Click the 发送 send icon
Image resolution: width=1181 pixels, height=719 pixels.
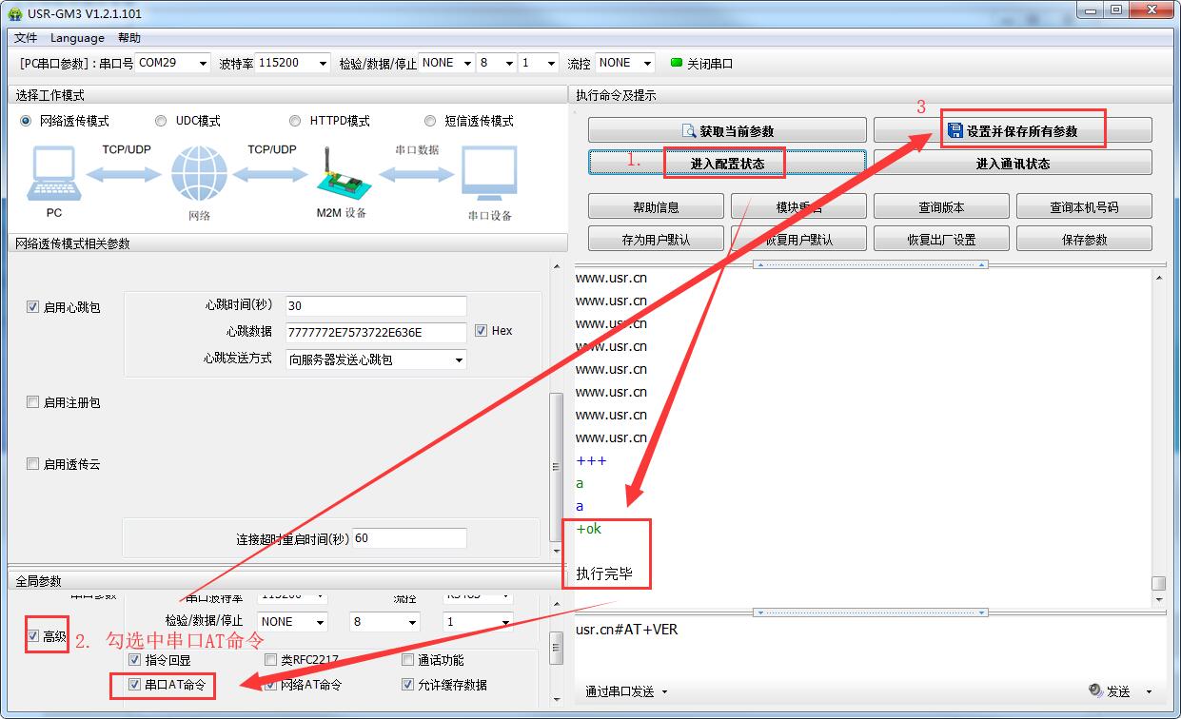point(1095,691)
